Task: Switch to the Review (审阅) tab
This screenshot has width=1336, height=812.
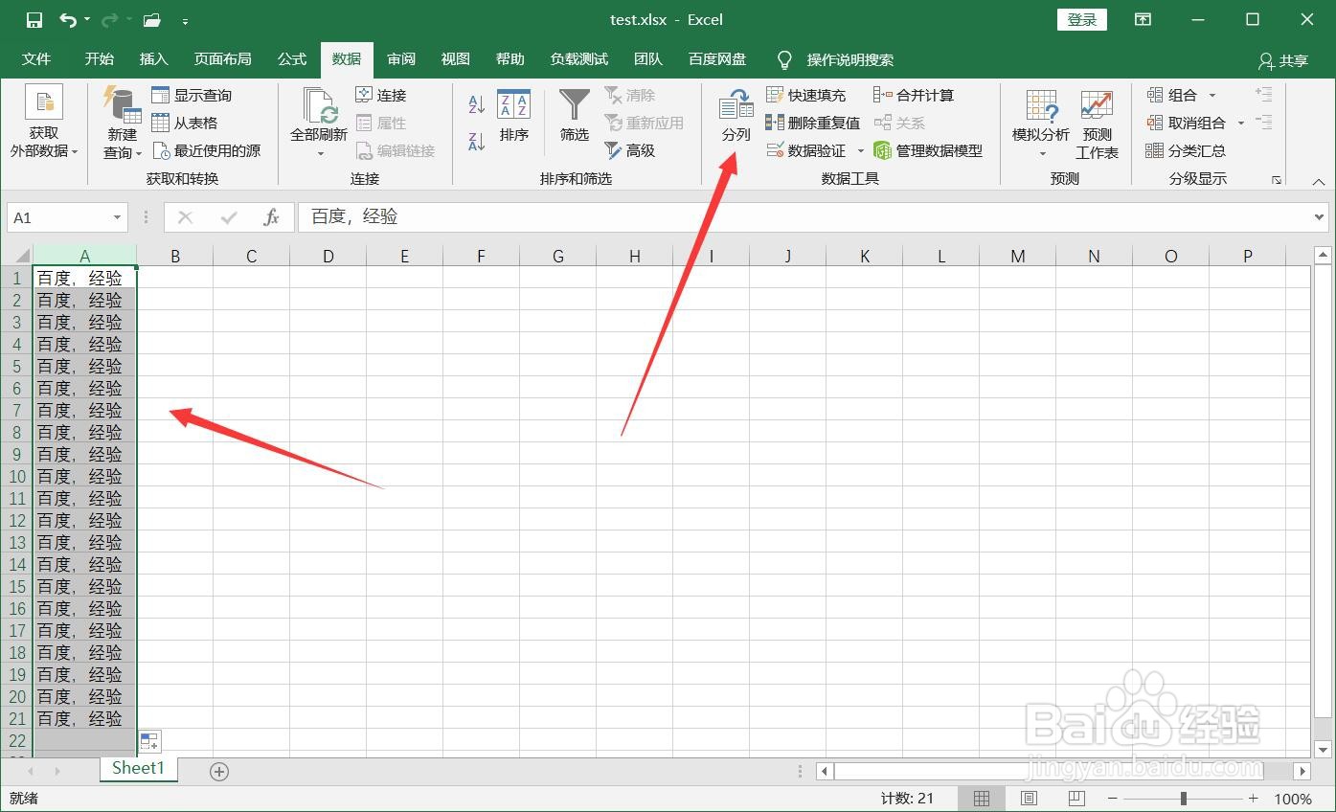Action: click(x=401, y=59)
